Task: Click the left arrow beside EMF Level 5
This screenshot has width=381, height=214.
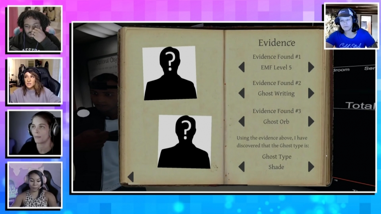Action: coord(241,67)
